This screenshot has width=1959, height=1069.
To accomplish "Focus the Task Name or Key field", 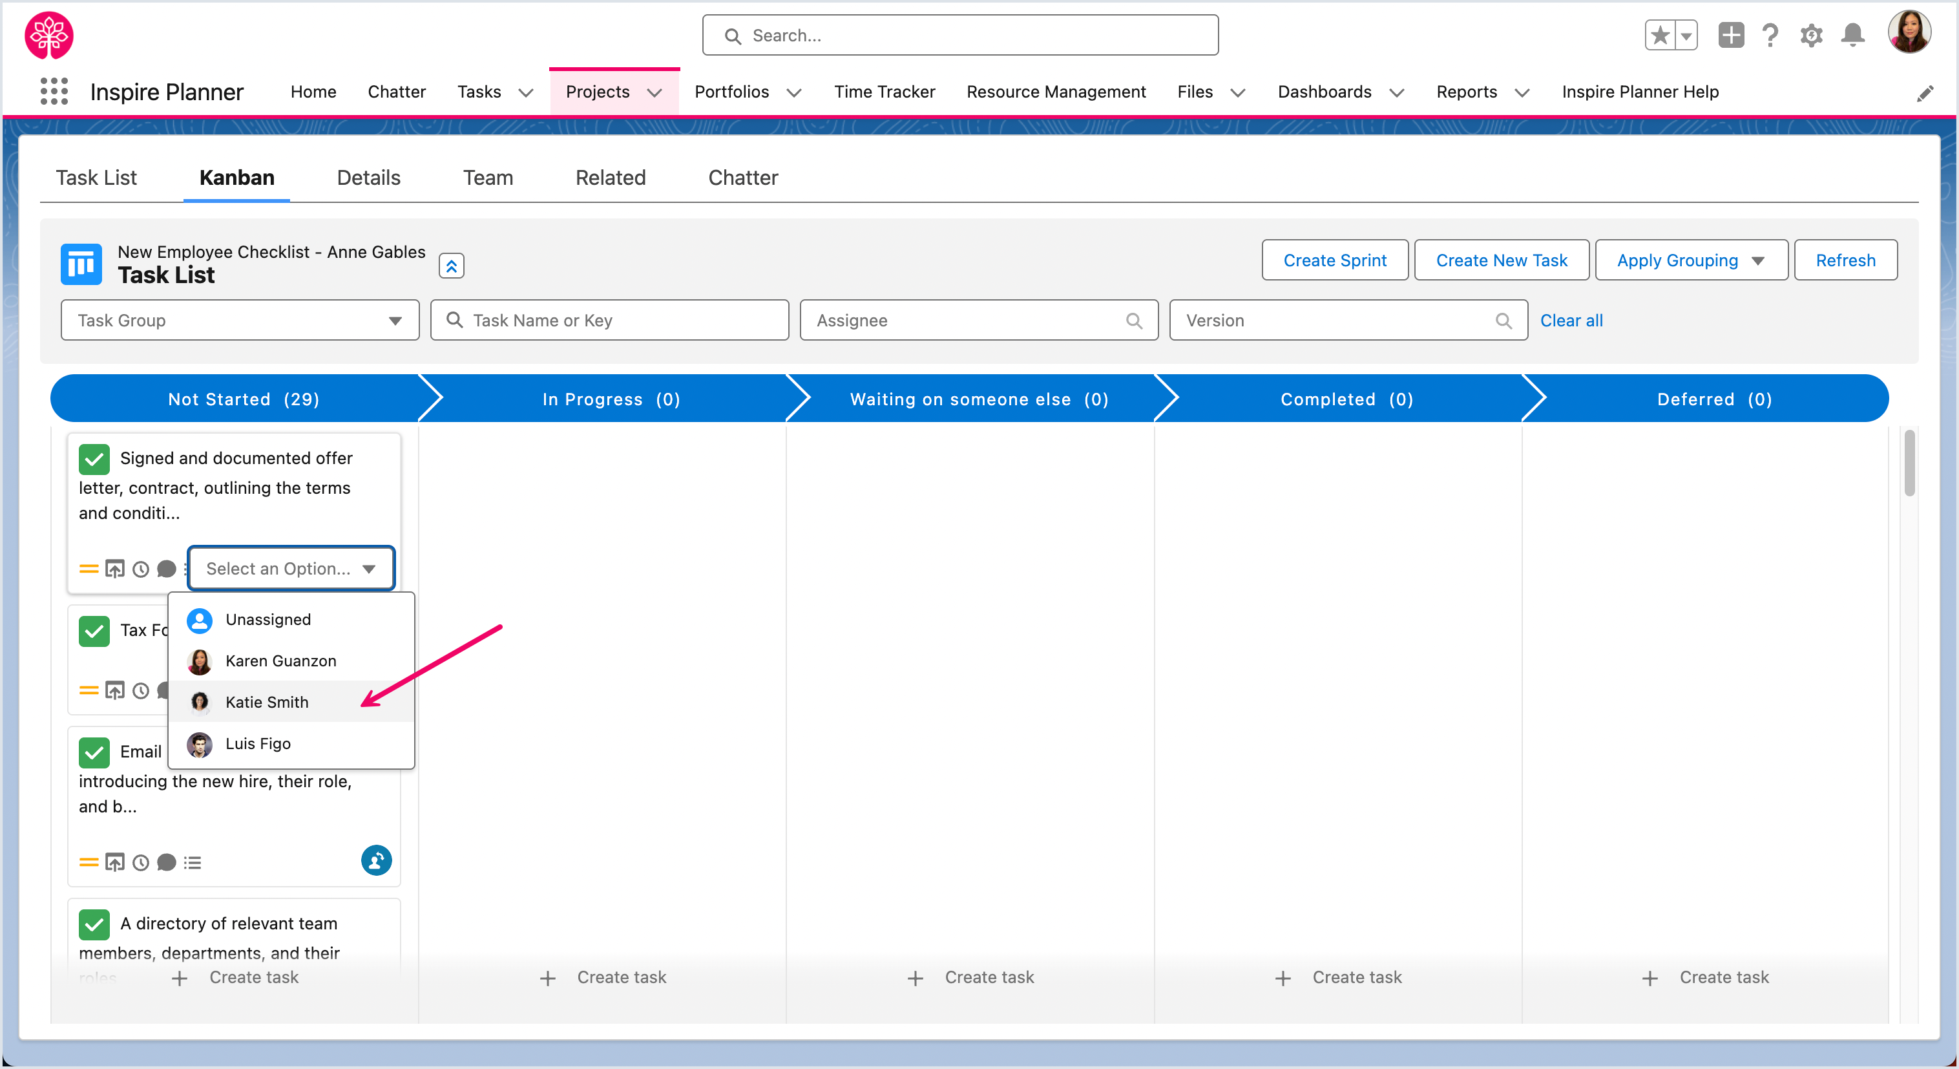I will (x=610, y=321).
